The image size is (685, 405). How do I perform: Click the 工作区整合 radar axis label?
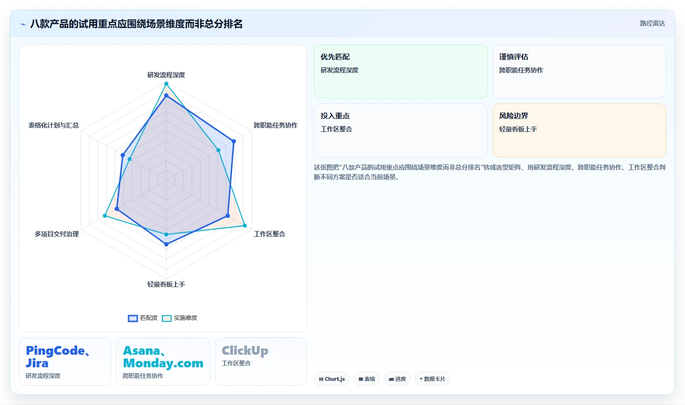tap(269, 234)
